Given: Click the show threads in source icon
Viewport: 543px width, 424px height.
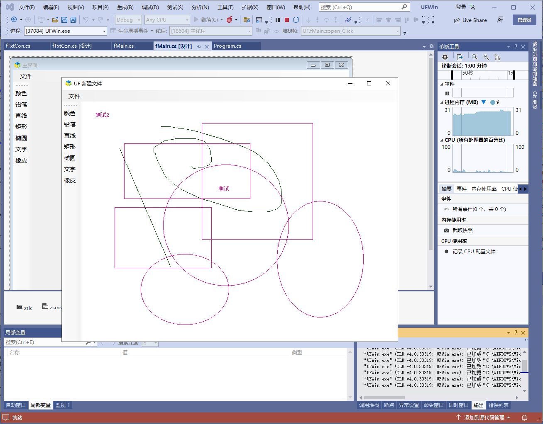Looking at the screenshot, I should coord(348,19).
